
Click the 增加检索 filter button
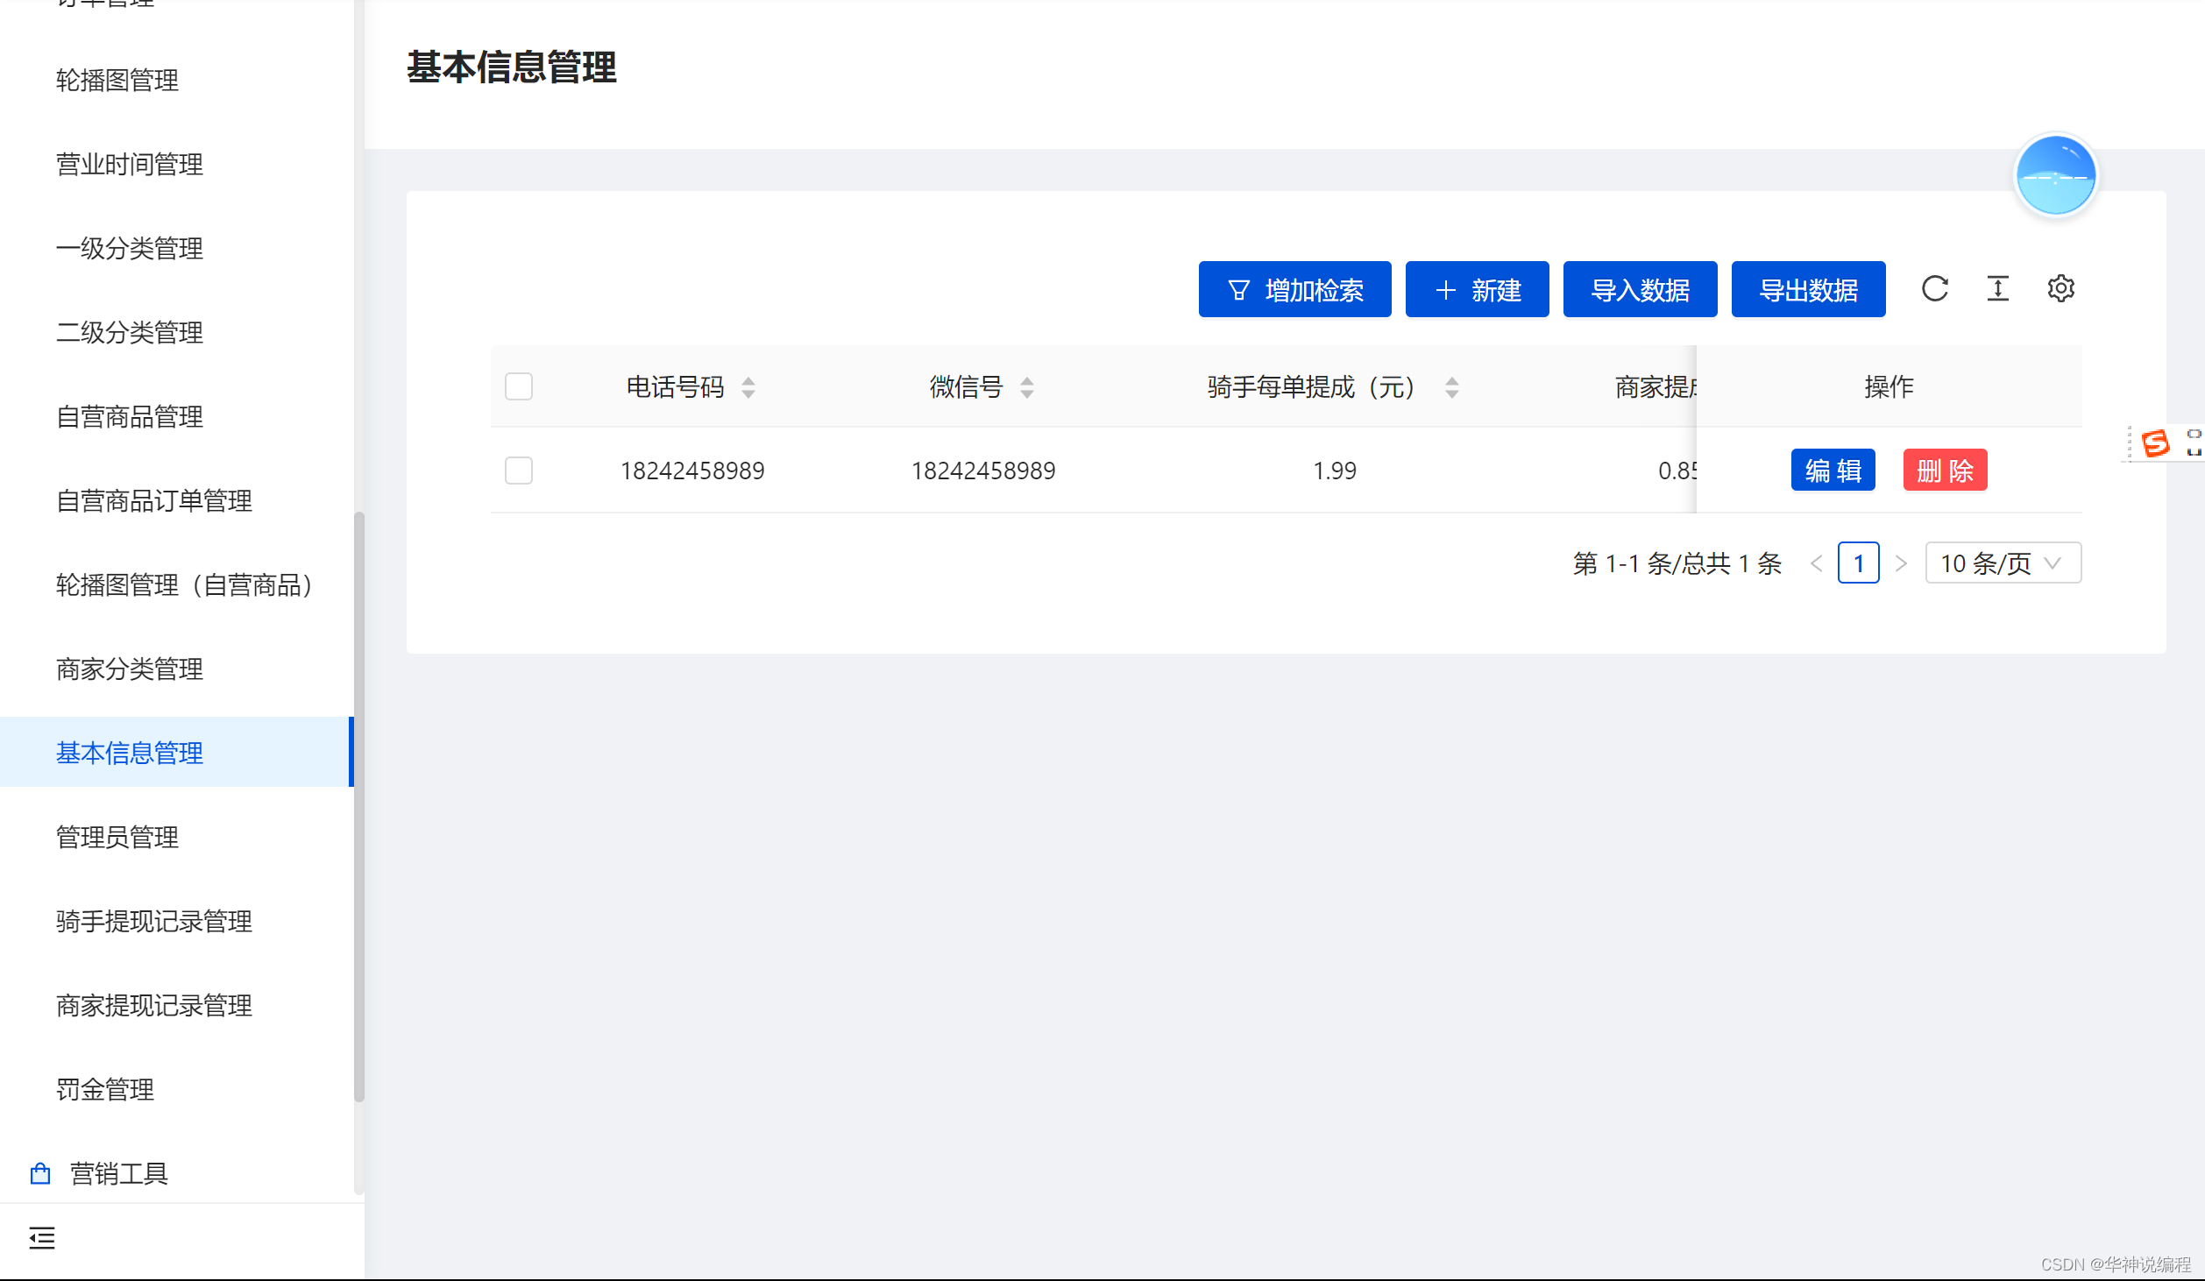click(1294, 290)
